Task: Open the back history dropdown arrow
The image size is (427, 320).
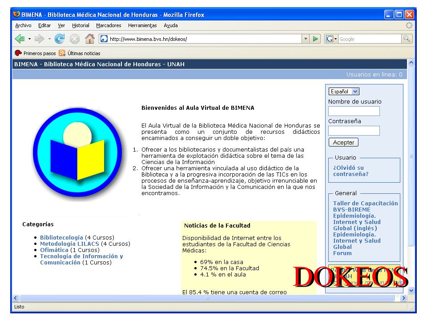Action: coord(29,39)
